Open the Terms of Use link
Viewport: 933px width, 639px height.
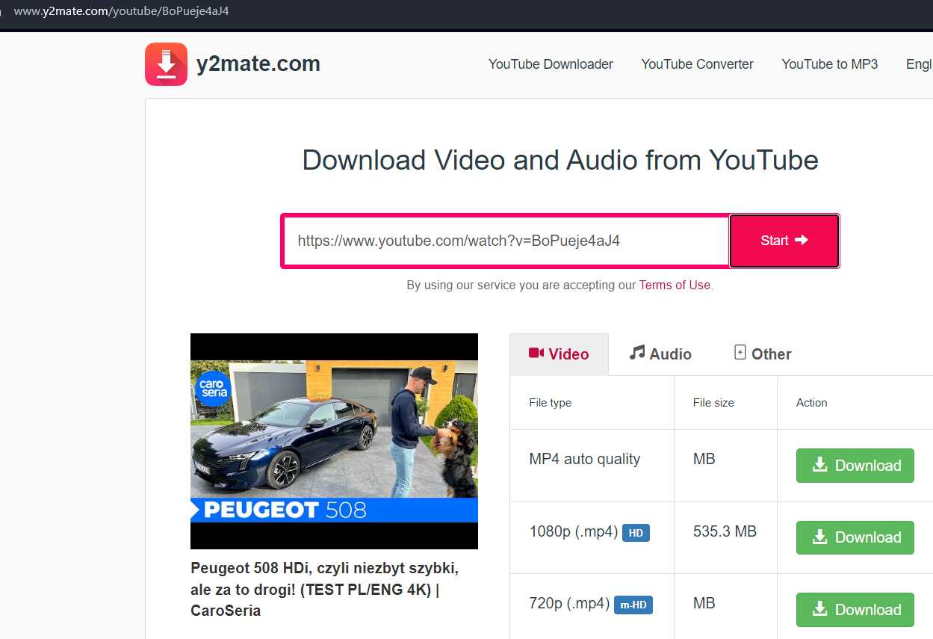675,285
